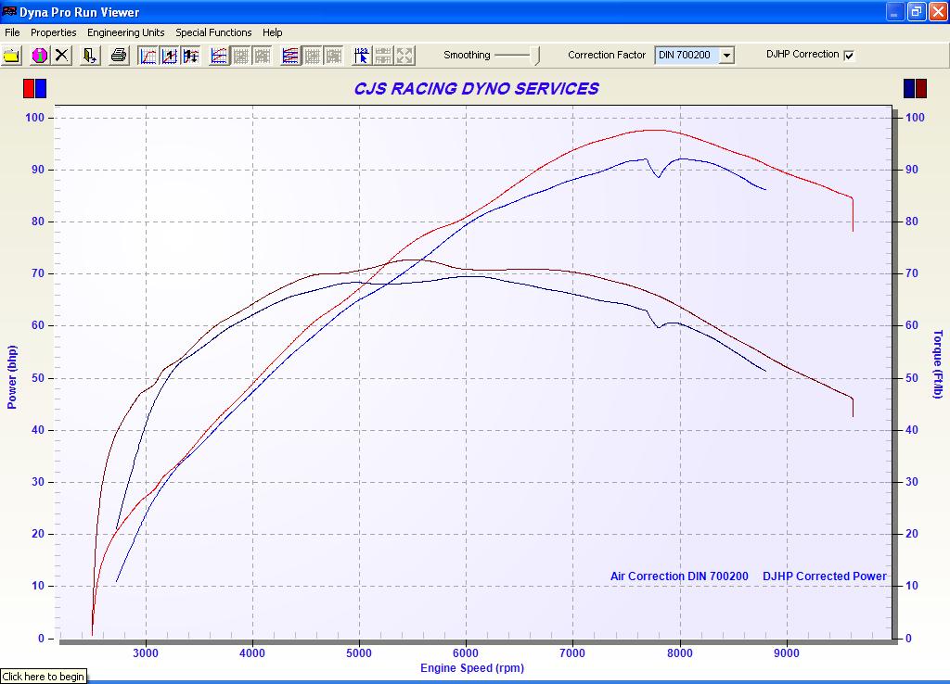
Task: Click the two-axis graph icon with red curve
Action: [219, 56]
